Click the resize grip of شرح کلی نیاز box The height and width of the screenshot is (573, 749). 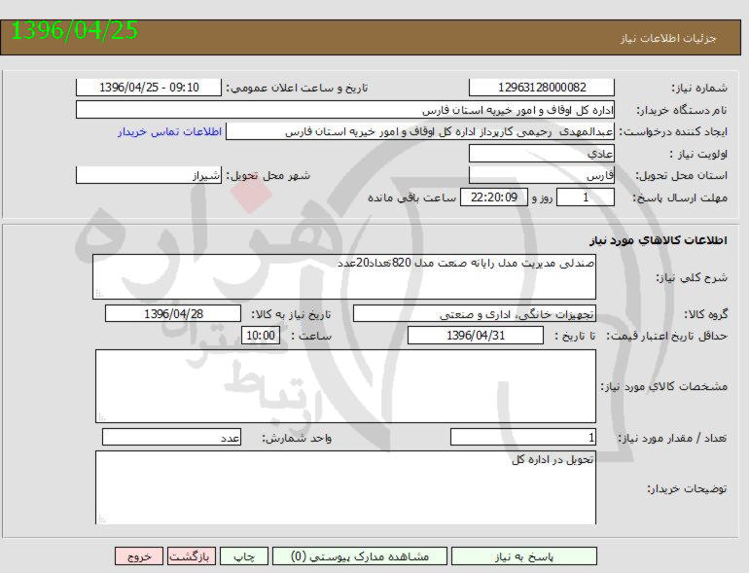point(99,294)
